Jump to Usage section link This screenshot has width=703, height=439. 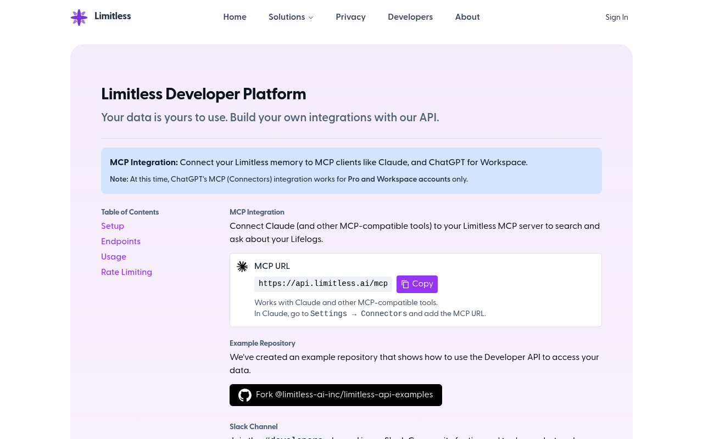[114, 257]
